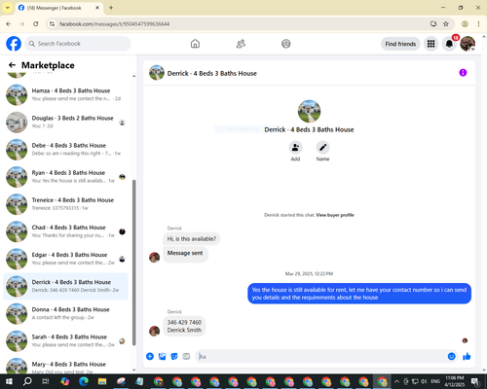Open Chad - 4 Beds 3 Baths House chat

(x=65, y=231)
